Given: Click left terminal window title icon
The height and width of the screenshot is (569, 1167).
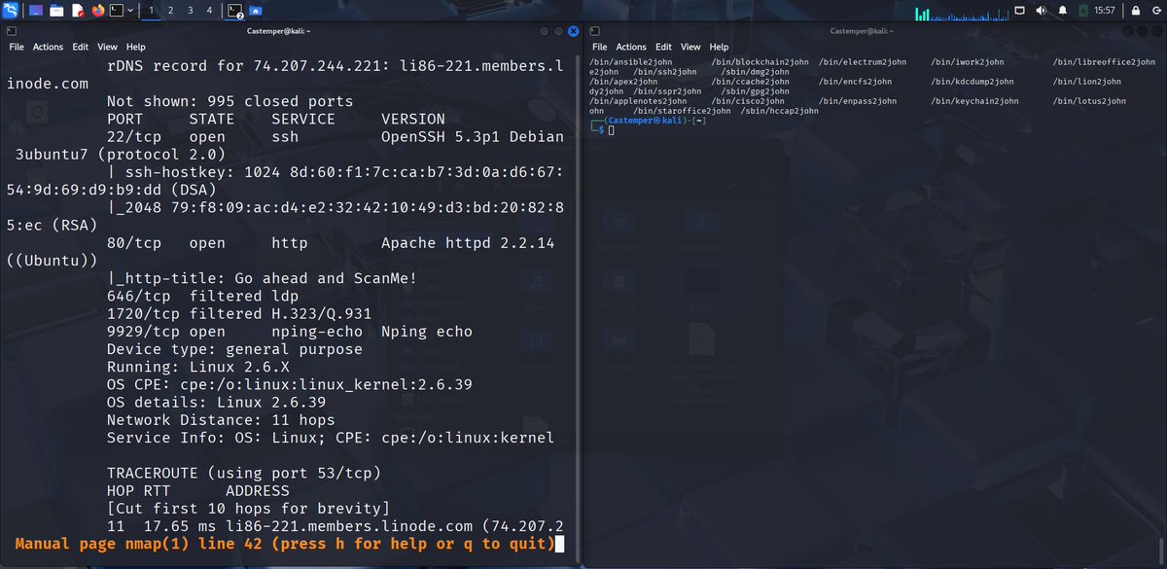Looking at the screenshot, I should [10, 31].
